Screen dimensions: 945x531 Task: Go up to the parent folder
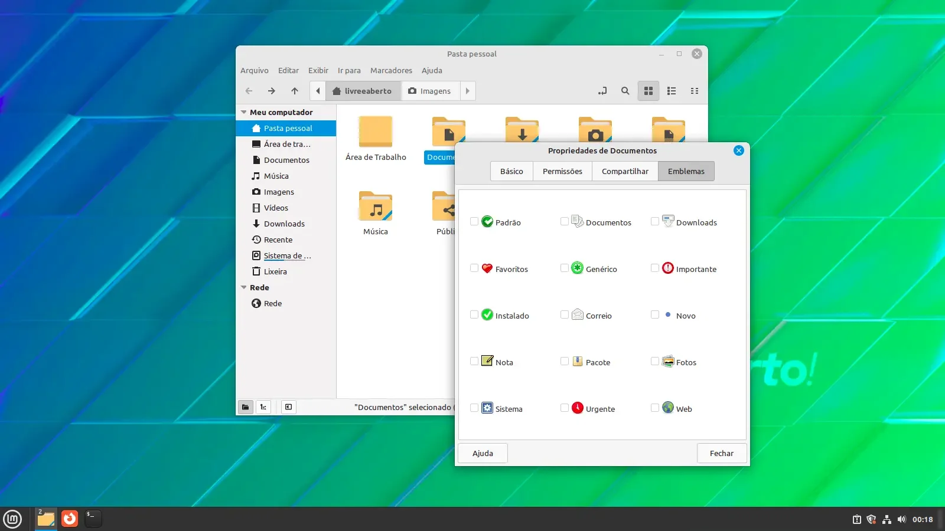point(295,91)
